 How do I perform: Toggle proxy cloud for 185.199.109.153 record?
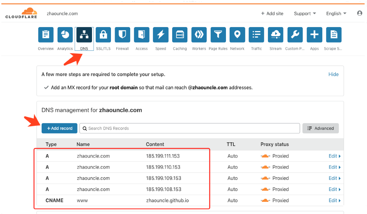[266, 178]
